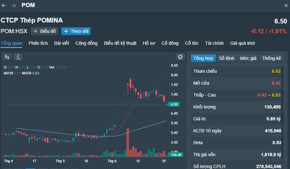Click the MA50 indicator legend
This screenshot has width=290, height=169.
[x=31, y=73]
